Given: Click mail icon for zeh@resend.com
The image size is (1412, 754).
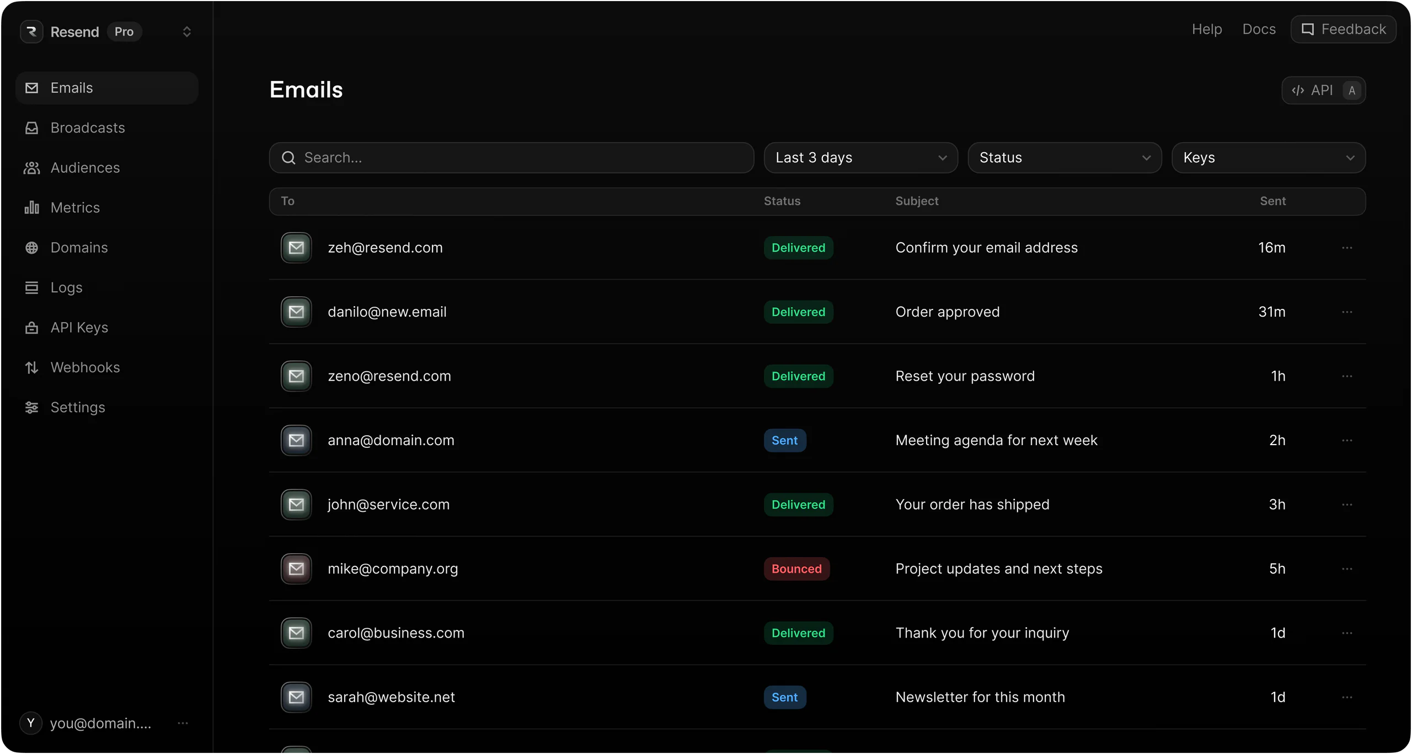Looking at the screenshot, I should [x=296, y=248].
